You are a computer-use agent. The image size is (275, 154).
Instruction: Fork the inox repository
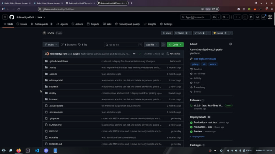[200, 33]
